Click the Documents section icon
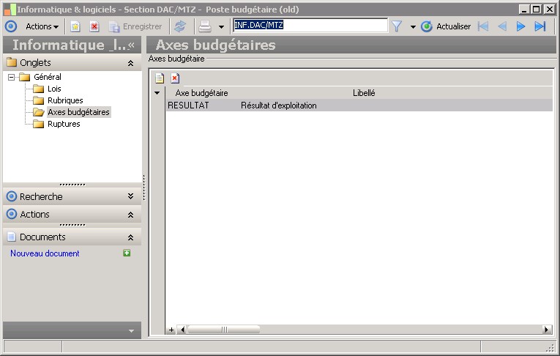 coord(12,237)
